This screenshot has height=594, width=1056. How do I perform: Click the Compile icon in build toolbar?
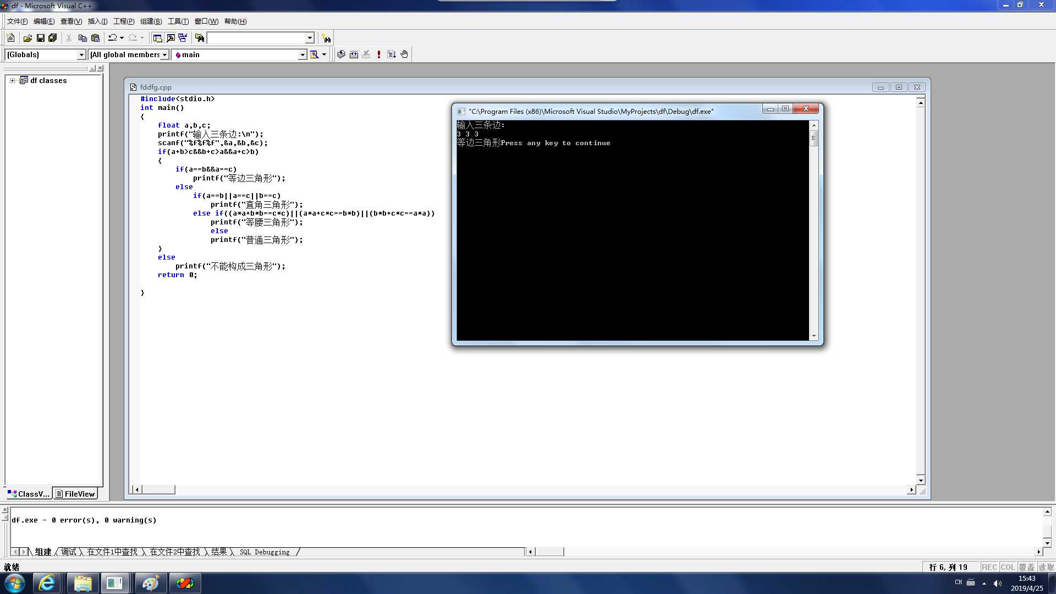pyautogui.click(x=341, y=54)
